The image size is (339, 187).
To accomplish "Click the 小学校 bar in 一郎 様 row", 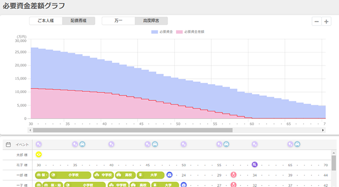I will (70, 175).
